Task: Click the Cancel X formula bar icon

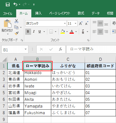Action: pyautogui.click(x=41, y=49)
